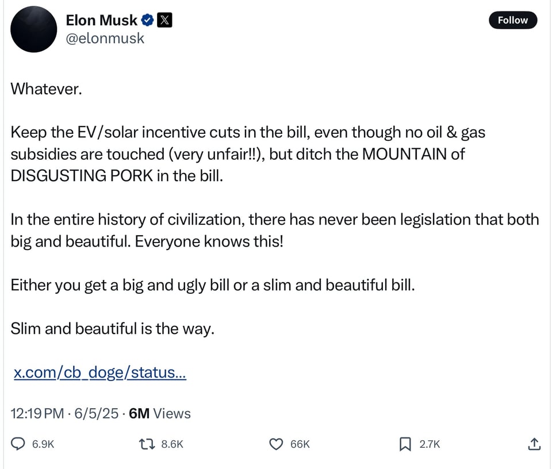Click the share upload arrow icon
552x469 pixels.
(534, 444)
